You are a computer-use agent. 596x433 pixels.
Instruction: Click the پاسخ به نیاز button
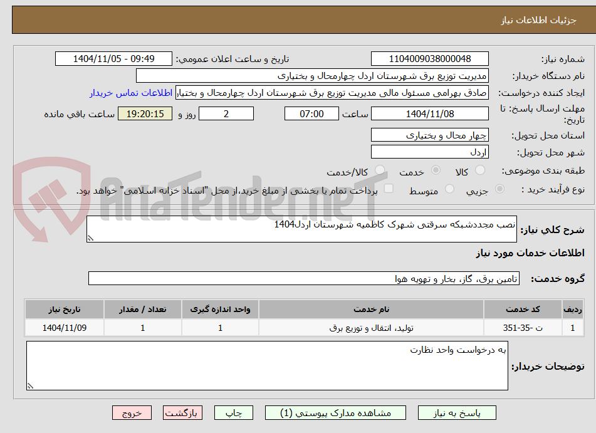(x=457, y=413)
